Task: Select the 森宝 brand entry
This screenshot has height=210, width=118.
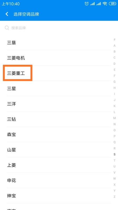Action: point(59,134)
